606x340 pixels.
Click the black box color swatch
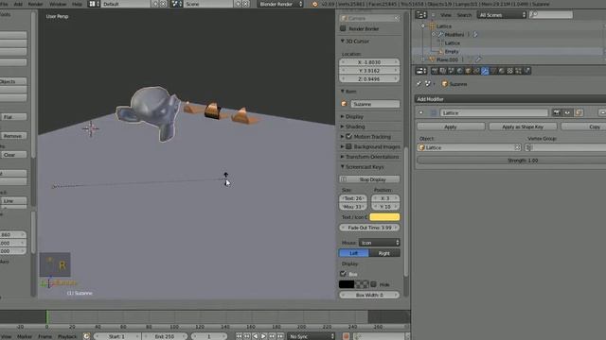click(x=347, y=284)
